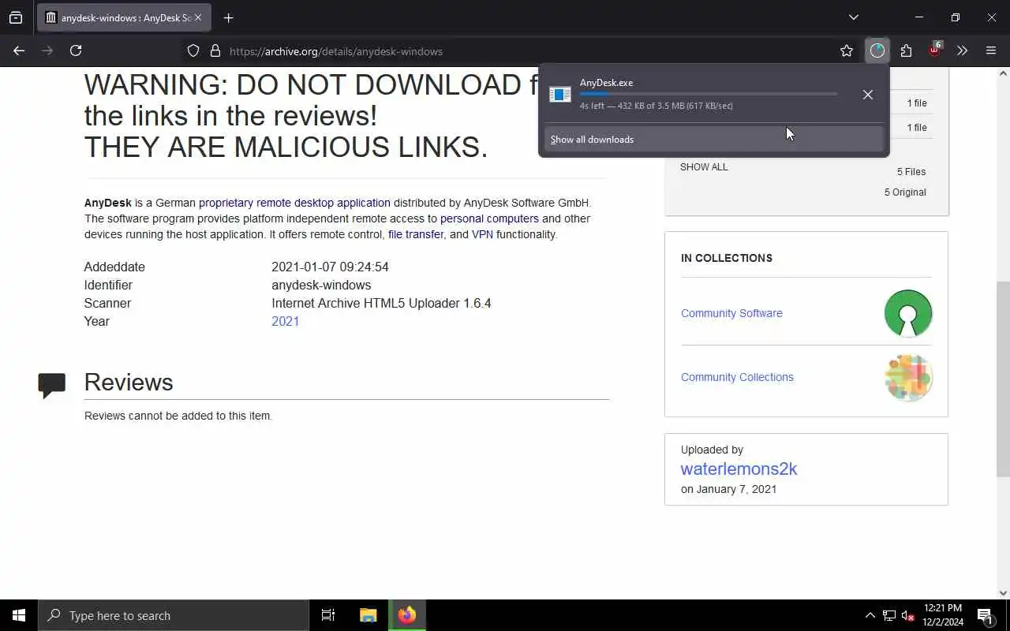Click the tracking protection shield icon
1010x631 pixels.
coord(193,51)
